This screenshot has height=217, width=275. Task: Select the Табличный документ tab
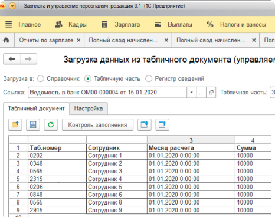pos(36,108)
